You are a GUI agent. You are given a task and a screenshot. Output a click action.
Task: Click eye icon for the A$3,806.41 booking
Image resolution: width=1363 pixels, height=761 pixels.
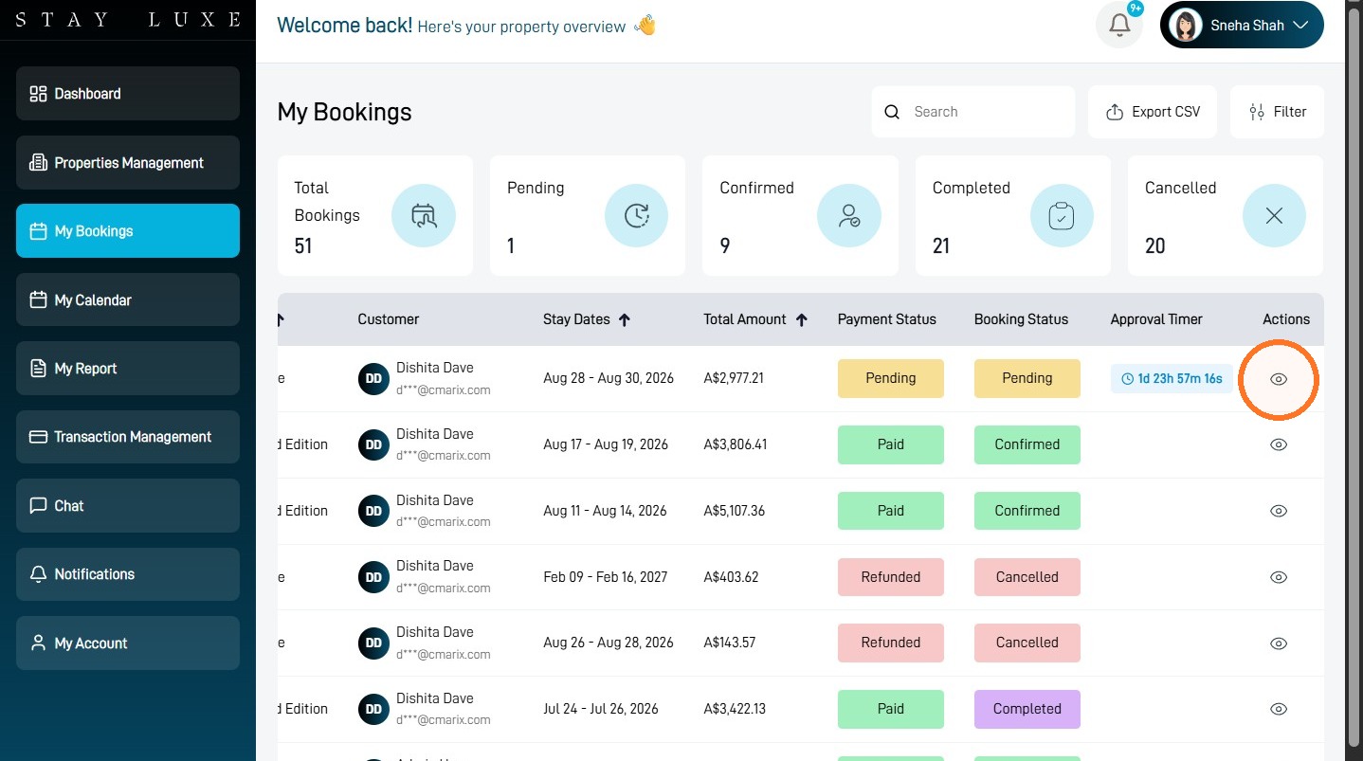1279,444
